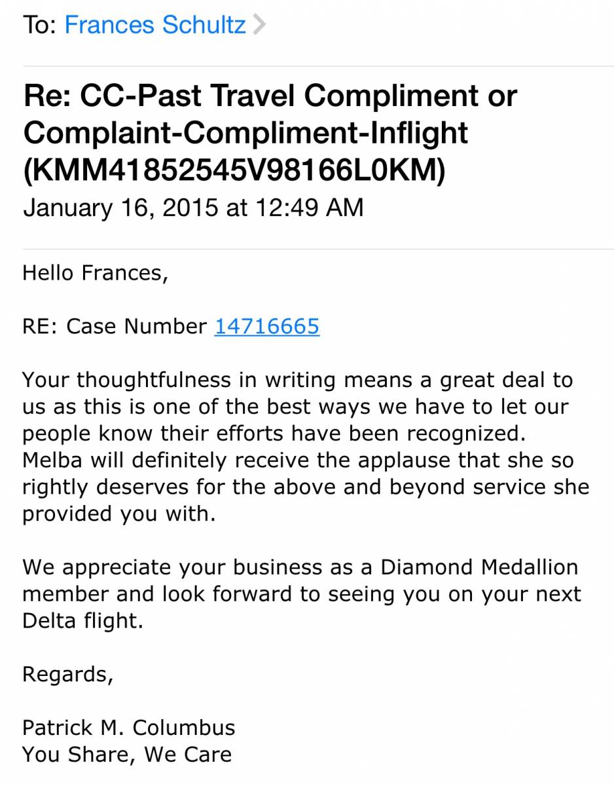
Task: Tap the date January 16, 2015
Action: coord(120,208)
